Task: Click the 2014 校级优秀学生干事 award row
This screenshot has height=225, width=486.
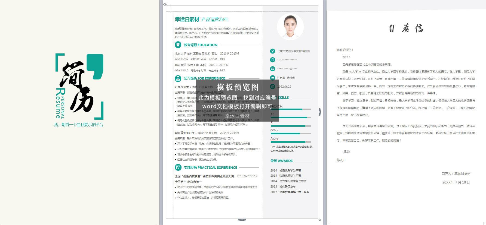Action: click(286, 170)
